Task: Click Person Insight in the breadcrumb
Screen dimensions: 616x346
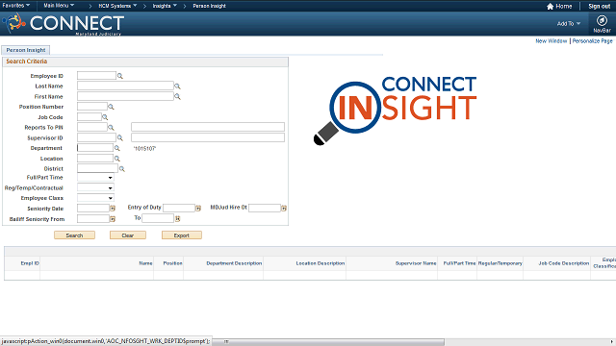Action: (x=209, y=6)
